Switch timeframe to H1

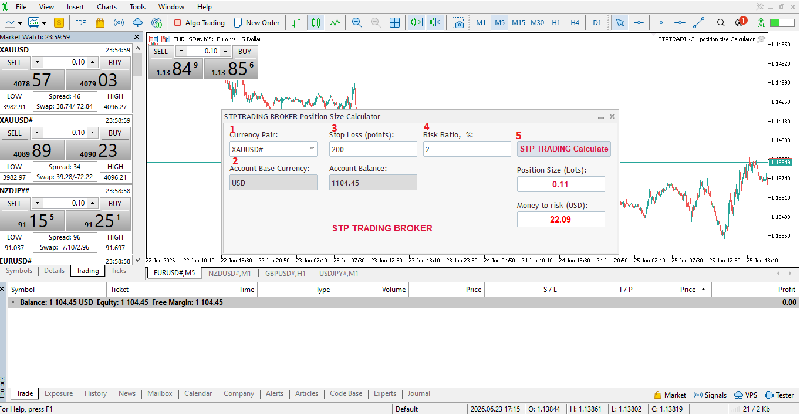coord(556,23)
